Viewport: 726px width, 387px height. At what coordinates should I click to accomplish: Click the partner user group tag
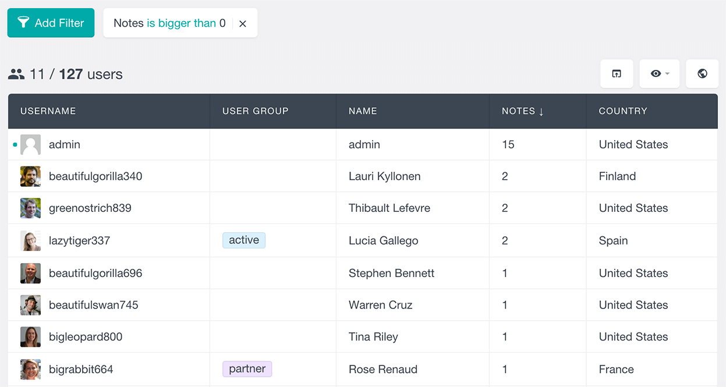[x=247, y=369]
